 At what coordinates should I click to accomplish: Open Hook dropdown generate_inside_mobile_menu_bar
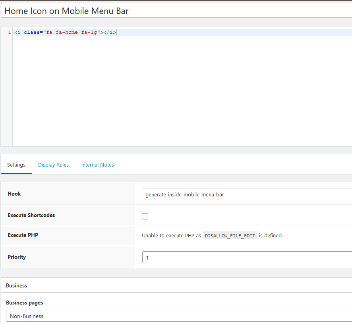point(247,194)
